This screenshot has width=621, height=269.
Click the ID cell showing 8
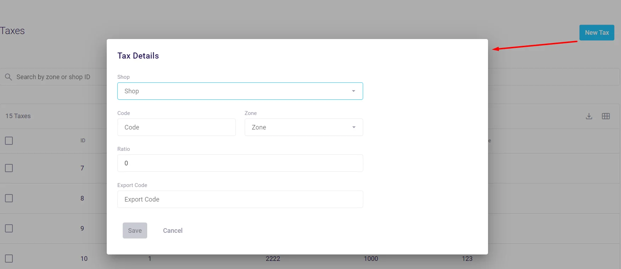82,198
